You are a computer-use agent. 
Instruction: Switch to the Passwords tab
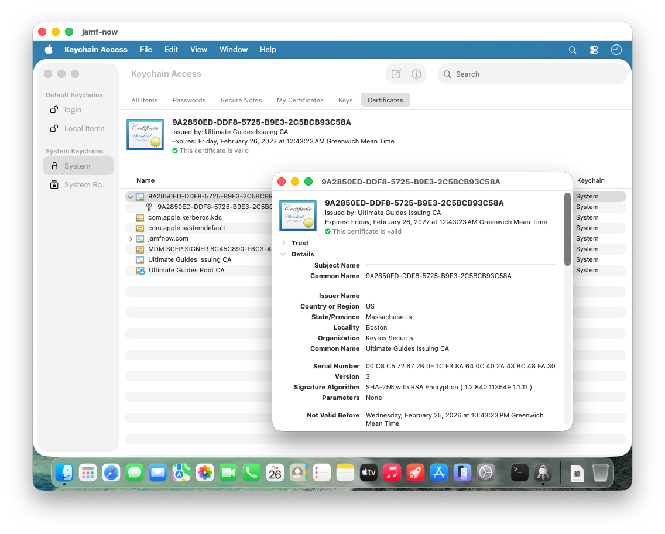pyautogui.click(x=188, y=100)
